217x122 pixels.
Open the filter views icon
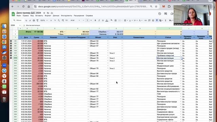click(160, 20)
